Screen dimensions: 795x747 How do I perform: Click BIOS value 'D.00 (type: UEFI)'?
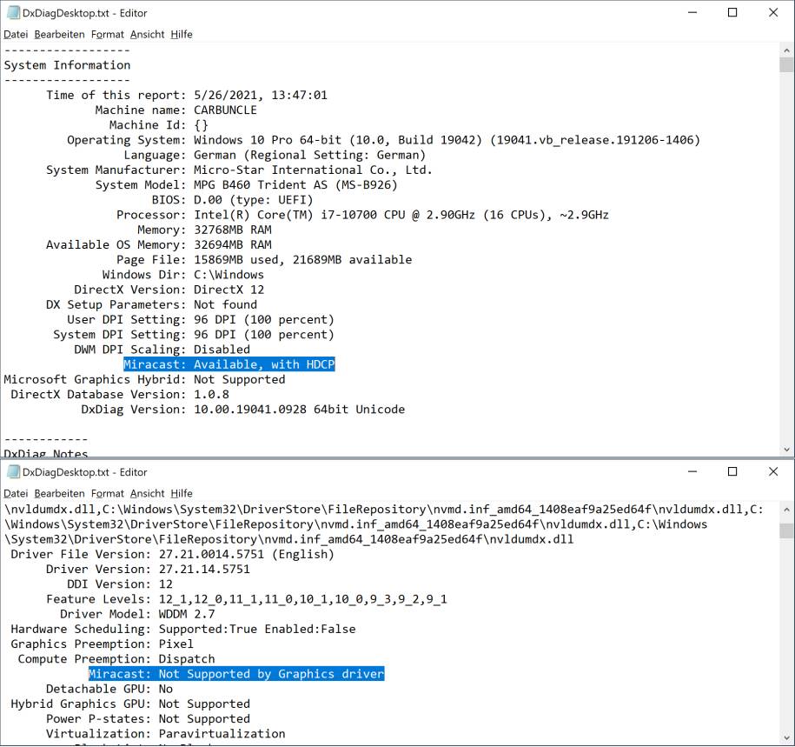coord(254,200)
